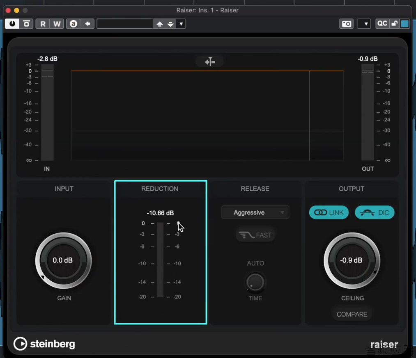416x358 pixels.
Task: Click the -10.66 dB reduction value
Action: 160,213
